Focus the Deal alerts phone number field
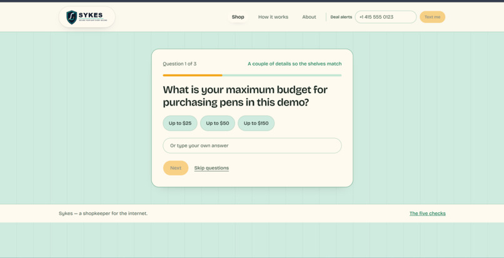 pos(385,17)
